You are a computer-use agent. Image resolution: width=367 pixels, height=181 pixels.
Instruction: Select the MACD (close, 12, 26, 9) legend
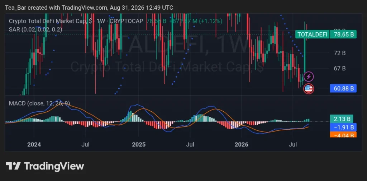[x=39, y=103]
